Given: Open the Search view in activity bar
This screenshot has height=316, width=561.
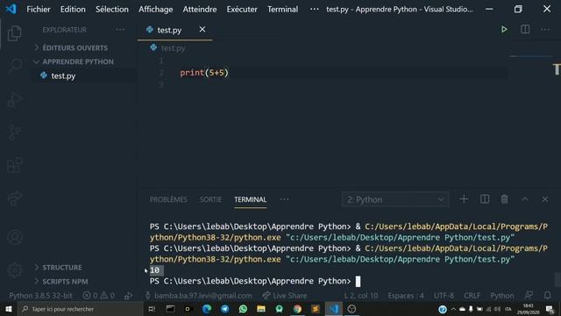Looking at the screenshot, I should pos(15,66).
